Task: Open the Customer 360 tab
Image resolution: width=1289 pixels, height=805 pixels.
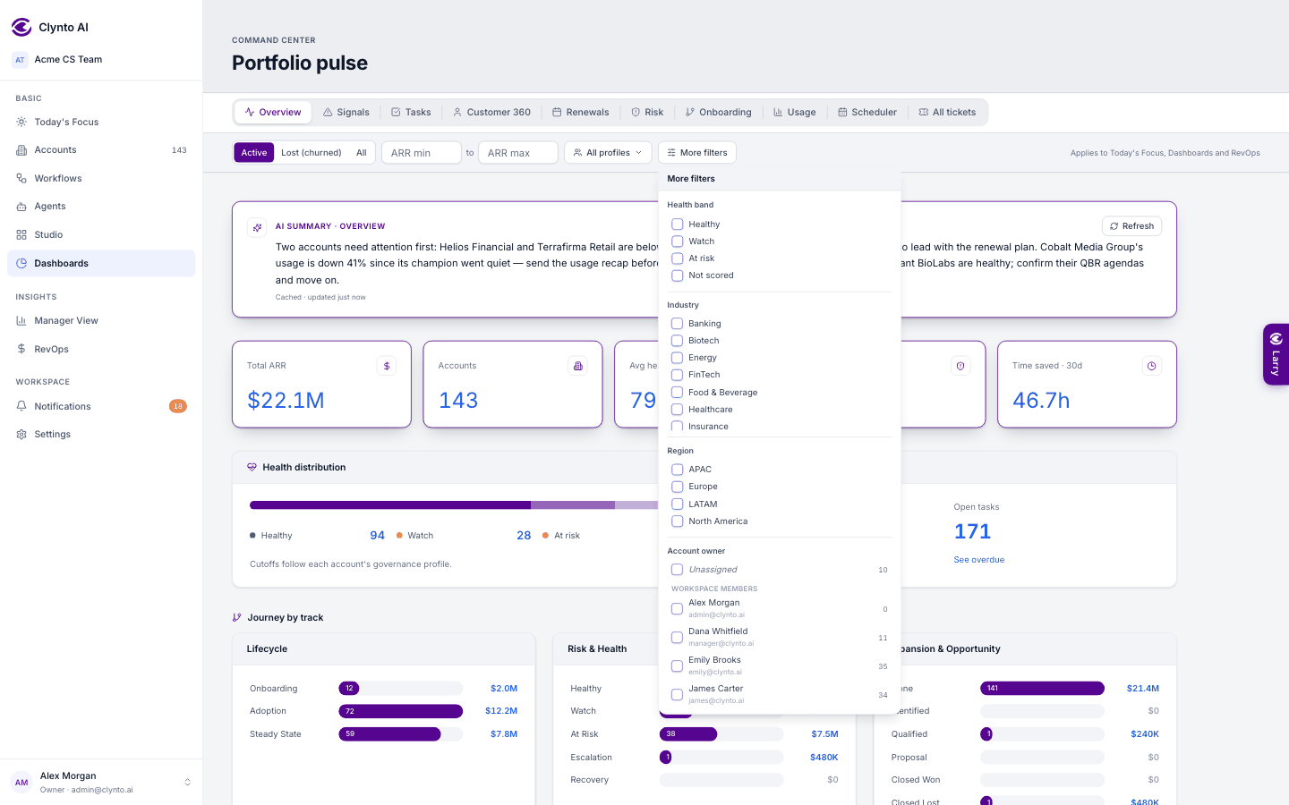Action: [x=491, y=112]
